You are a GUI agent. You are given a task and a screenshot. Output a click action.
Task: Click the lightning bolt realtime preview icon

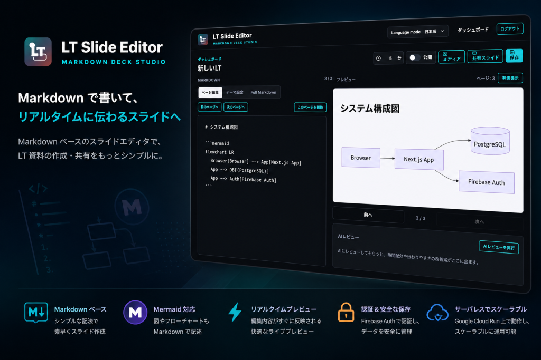click(235, 312)
